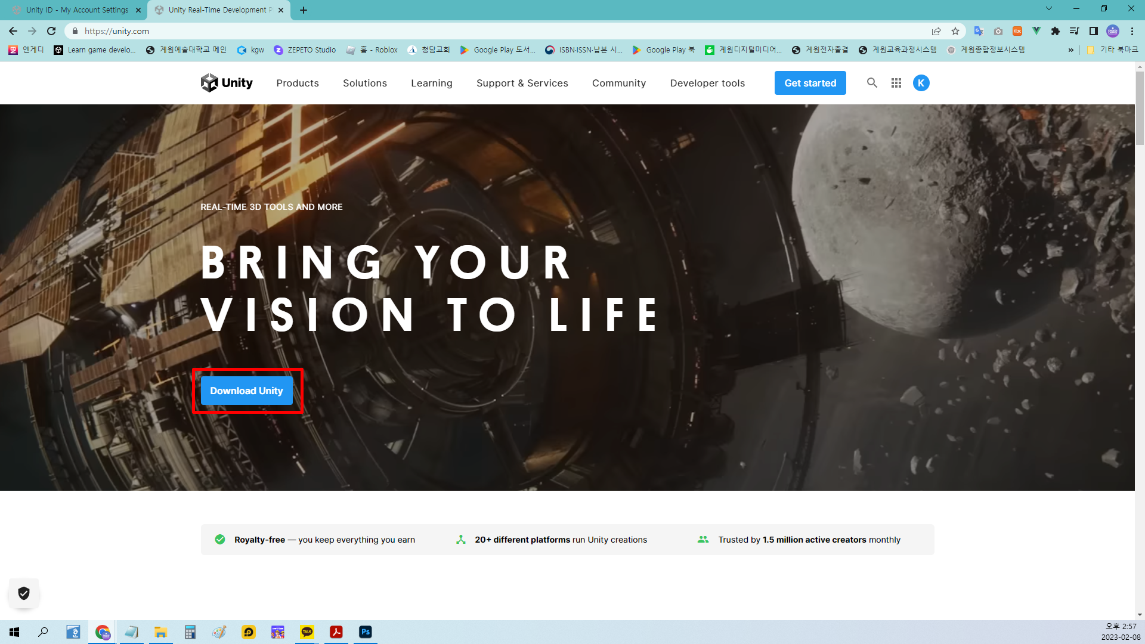This screenshot has height=644, width=1145.
Task: Share this page via the share icon
Action: 936,31
